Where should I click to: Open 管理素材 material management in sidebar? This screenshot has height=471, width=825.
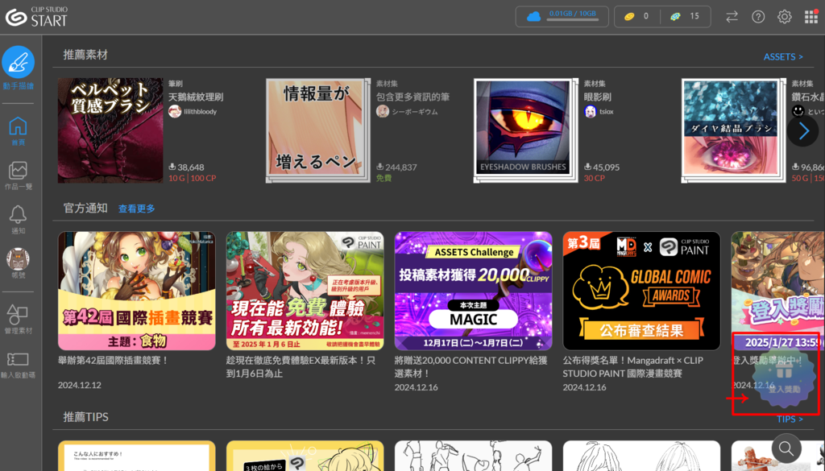coord(18,319)
